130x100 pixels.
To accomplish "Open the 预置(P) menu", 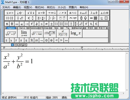I will click(73, 7).
